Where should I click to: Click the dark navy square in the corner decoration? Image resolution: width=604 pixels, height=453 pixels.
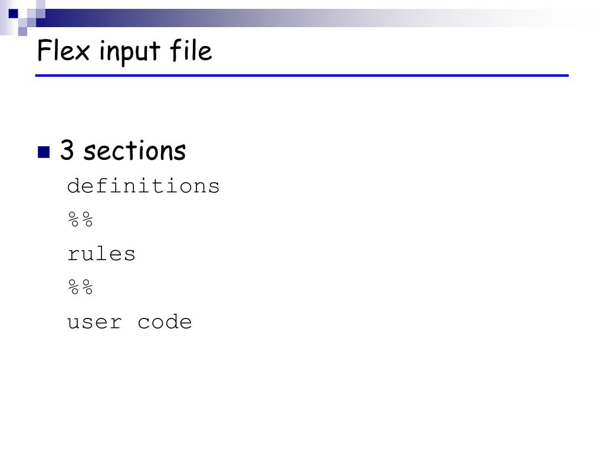coord(13,13)
